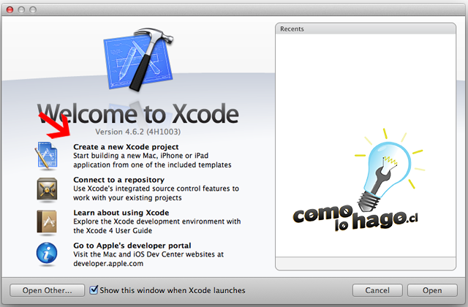Go to Apple's developer portal link
The height and width of the screenshot is (307, 468).
pyautogui.click(x=132, y=246)
